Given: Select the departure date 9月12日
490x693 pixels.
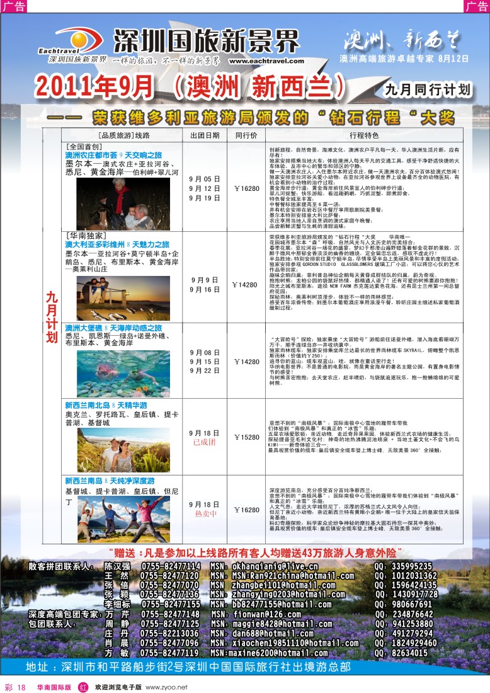Looking at the screenshot, I should [204, 189].
